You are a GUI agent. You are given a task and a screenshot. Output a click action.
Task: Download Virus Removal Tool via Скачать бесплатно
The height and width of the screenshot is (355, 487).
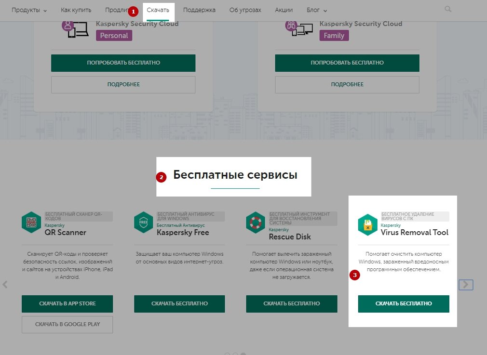coord(403,303)
